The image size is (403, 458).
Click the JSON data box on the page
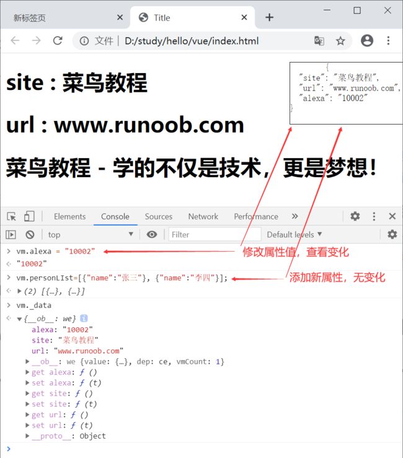[346, 93]
